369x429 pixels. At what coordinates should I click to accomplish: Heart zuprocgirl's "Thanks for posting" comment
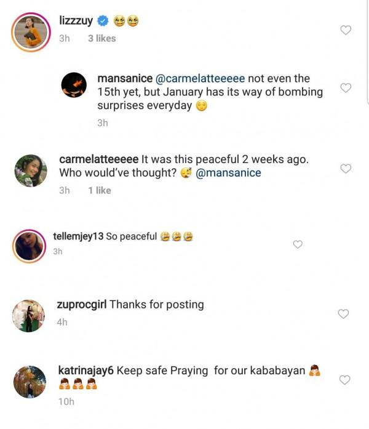pyautogui.click(x=344, y=314)
